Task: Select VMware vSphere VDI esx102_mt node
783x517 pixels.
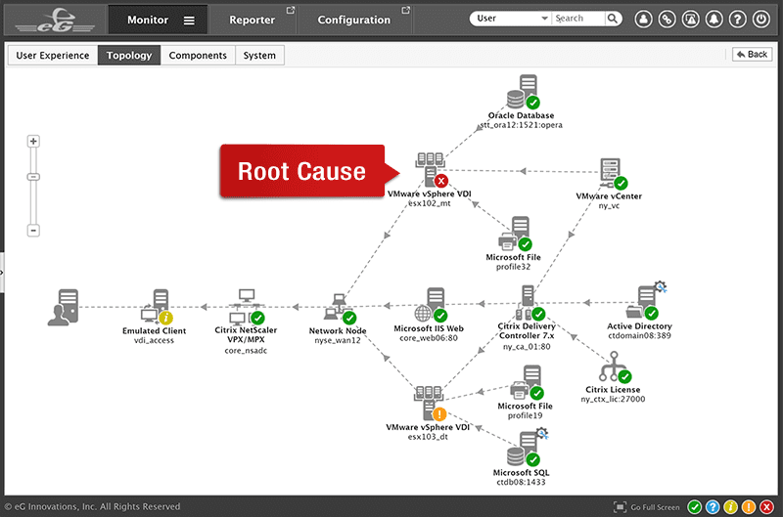Action: click(432, 169)
